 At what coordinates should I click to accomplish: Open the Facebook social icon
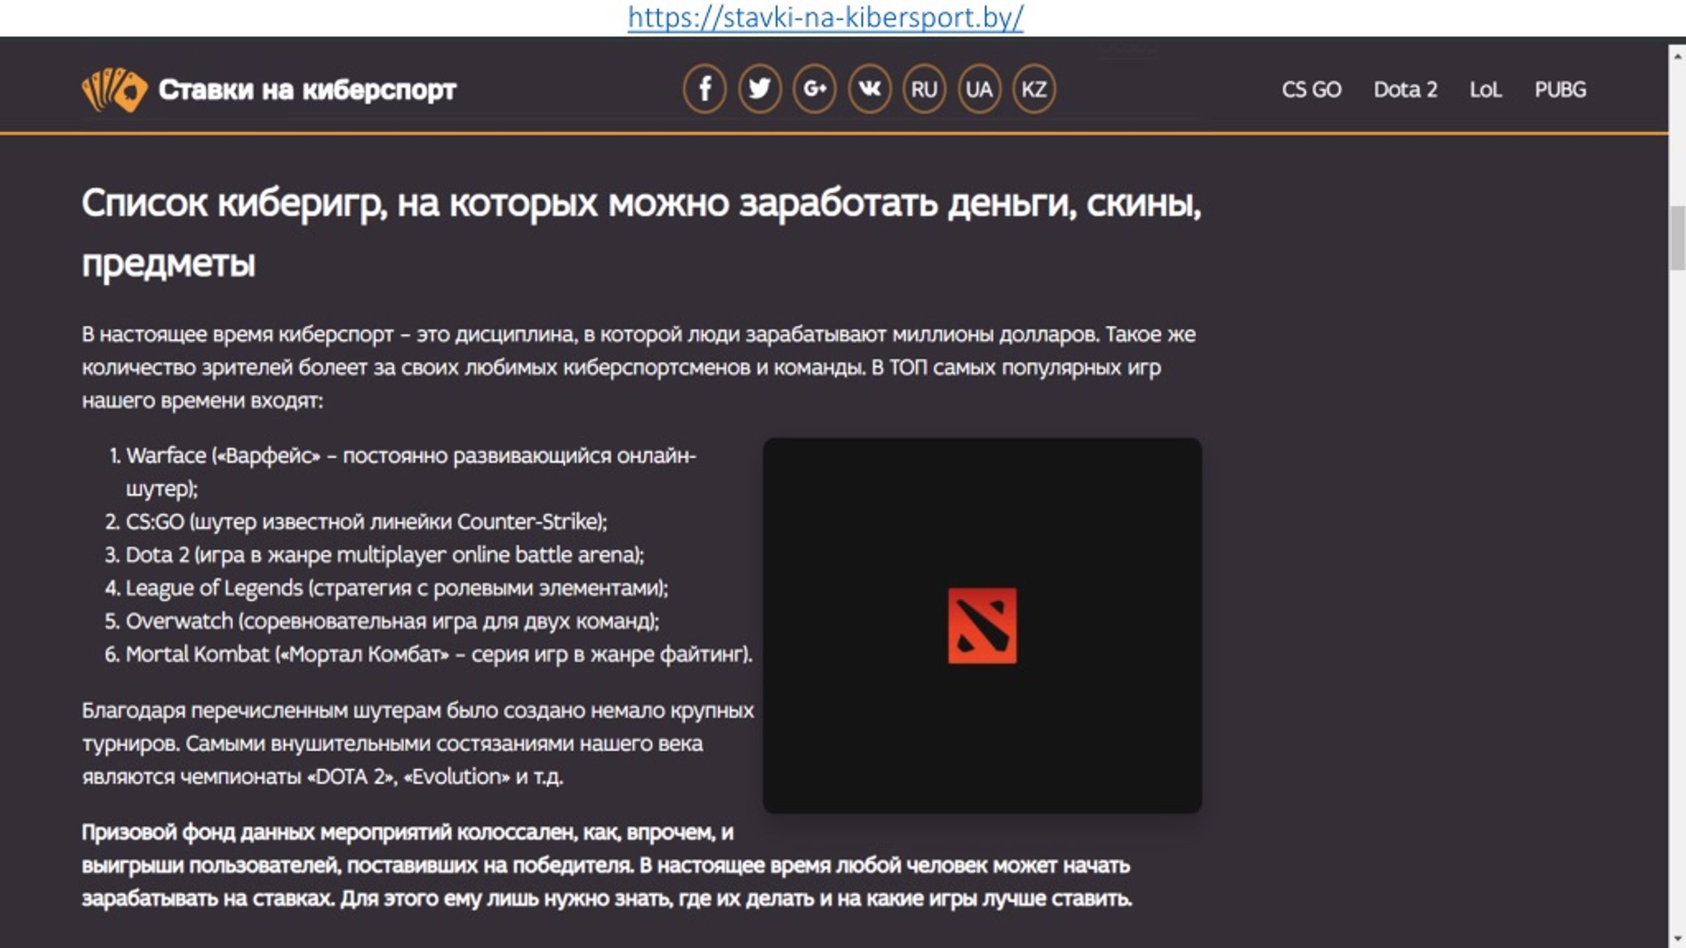coord(705,89)
